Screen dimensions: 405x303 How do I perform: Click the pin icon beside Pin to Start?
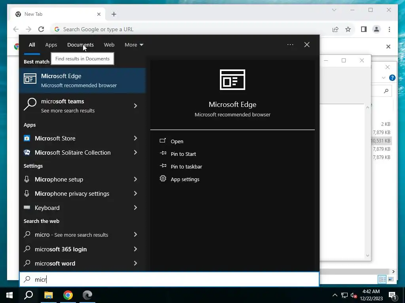[x=163, y=153]
